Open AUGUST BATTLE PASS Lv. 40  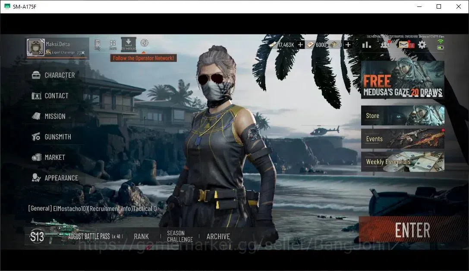click(x=94, y=237)
